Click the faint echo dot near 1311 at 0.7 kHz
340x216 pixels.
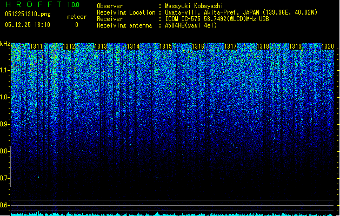[38, 177]
